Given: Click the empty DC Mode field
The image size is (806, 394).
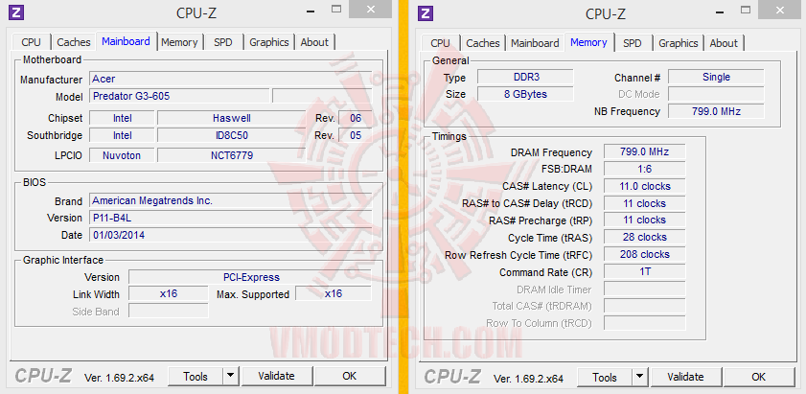Looking at the screenshot, I should [x=716, y=94].
